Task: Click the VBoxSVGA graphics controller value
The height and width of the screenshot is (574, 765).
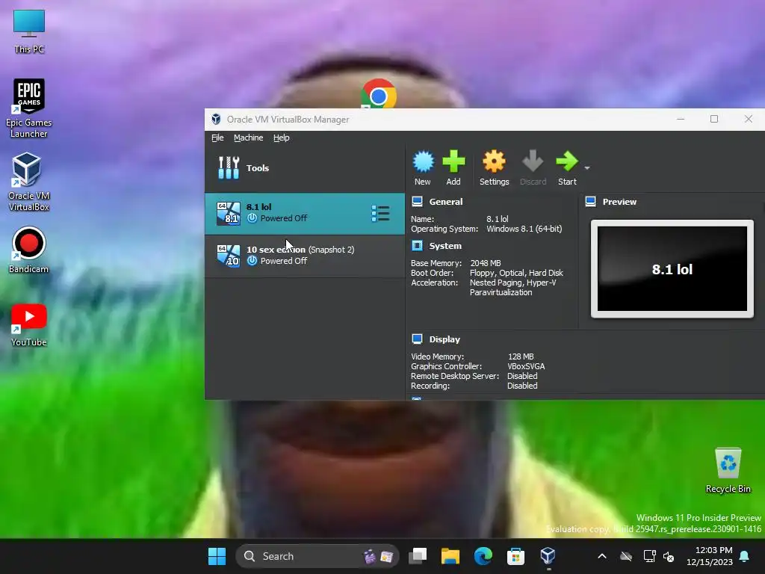Action: coord(526,366)
